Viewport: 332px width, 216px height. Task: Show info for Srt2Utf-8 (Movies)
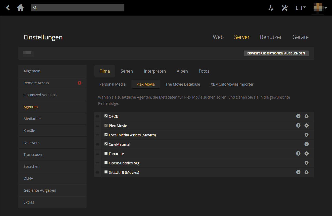point(298,172)
